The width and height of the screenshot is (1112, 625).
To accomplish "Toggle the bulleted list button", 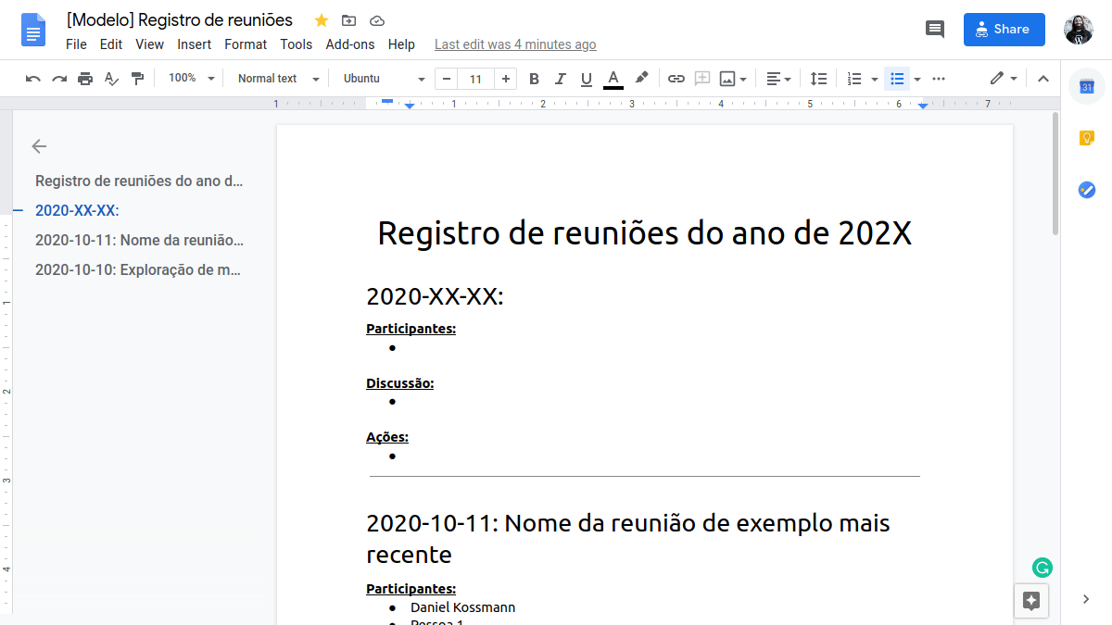I will pyautogui.click(x=896, y=79).
